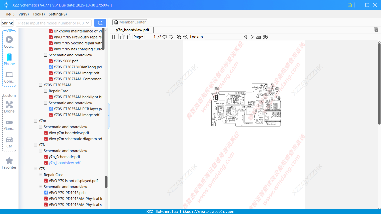Image resolution: width=381 pixels, height=214 pixels.
Task: Collapse the Y7m tree node
Action: click(x=36, y=121)
